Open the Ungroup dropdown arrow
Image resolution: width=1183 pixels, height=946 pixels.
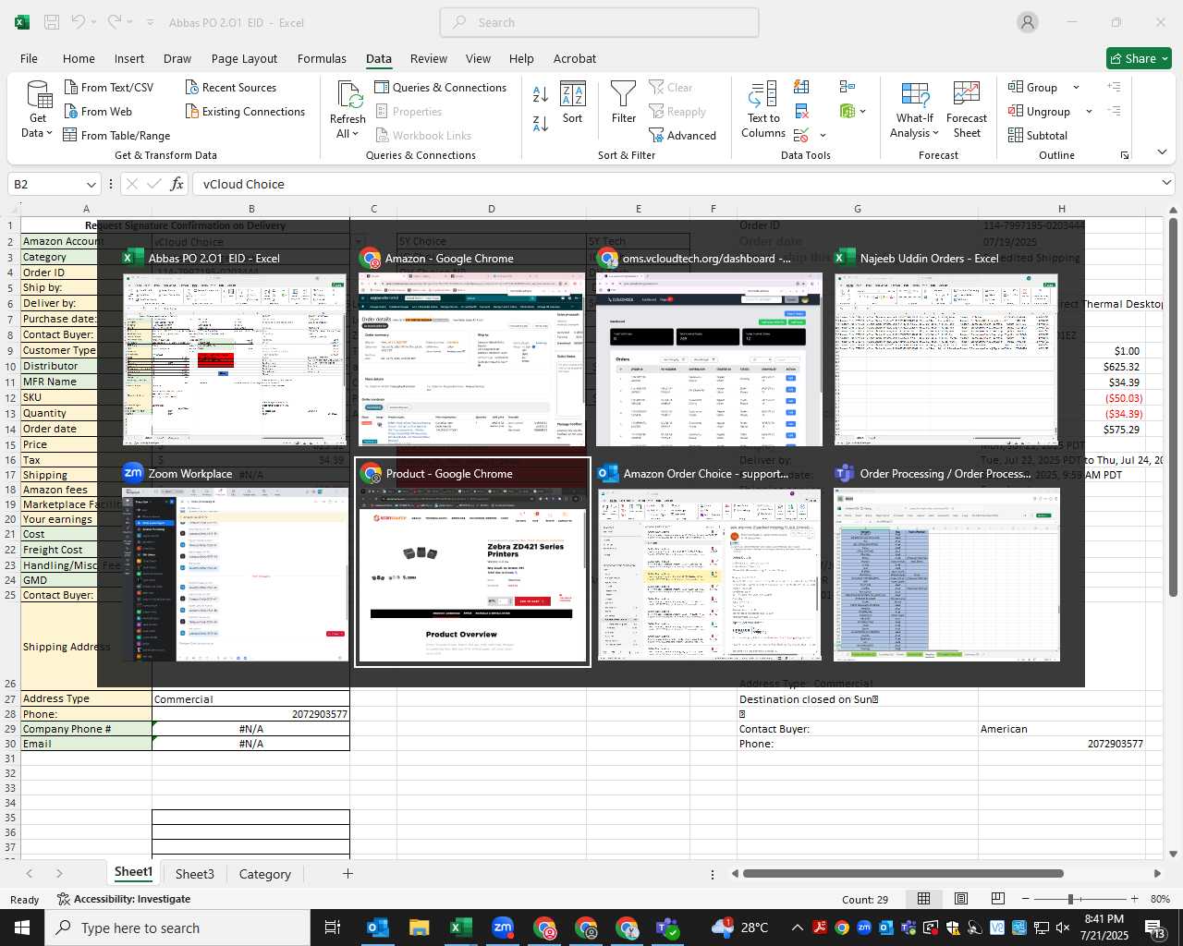pos(1089,111)
